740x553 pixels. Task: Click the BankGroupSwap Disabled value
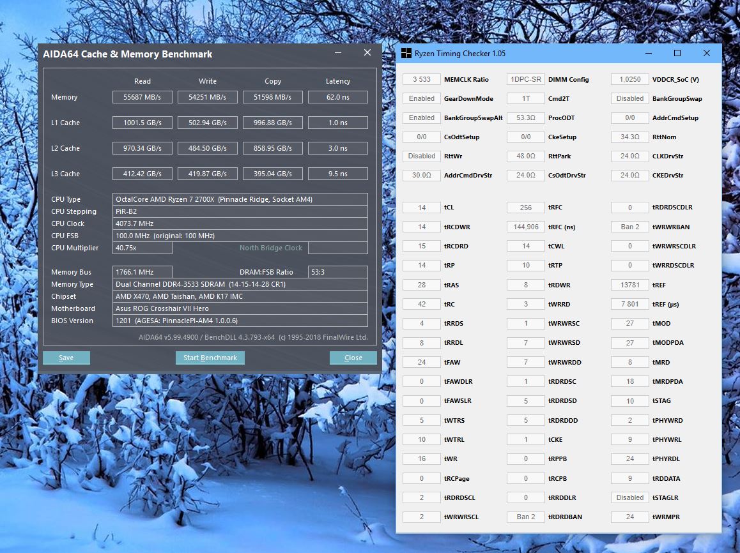point(630,98)
